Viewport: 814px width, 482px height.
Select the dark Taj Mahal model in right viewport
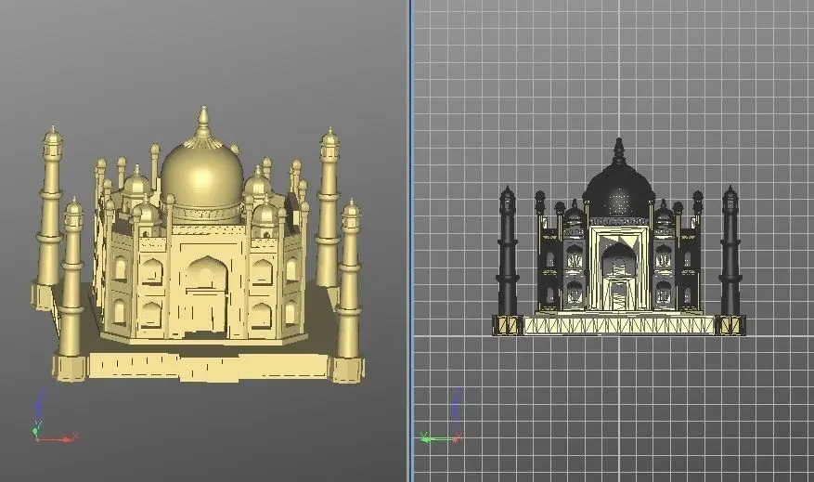(618, 237)
